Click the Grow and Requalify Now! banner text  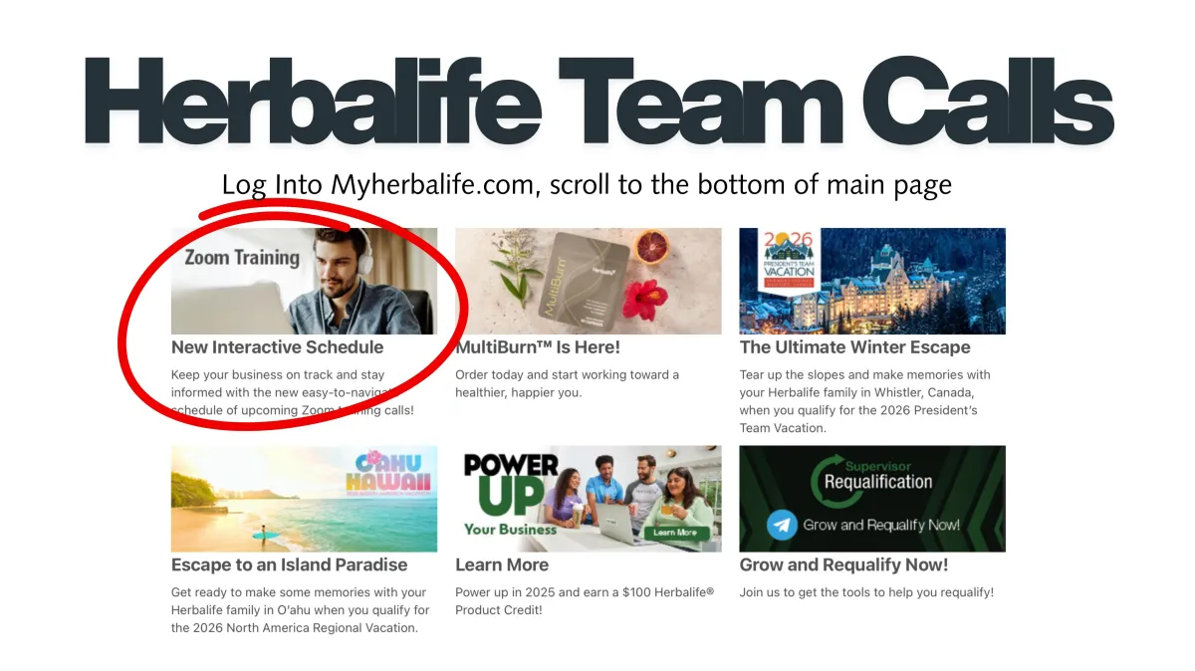[x=882, y=525]
